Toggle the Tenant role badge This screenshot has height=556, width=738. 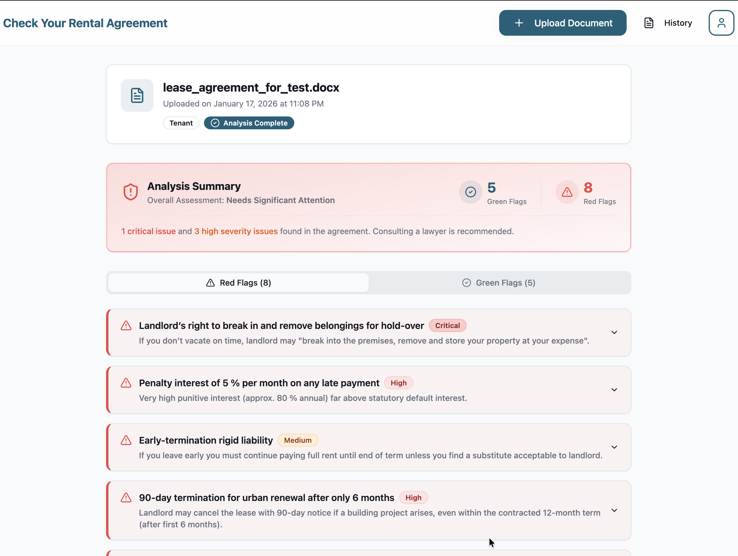click(x=181, y=123)
